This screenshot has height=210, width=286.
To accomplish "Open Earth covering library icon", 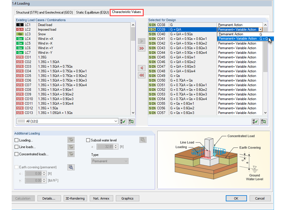I will (x=71, y=167).
